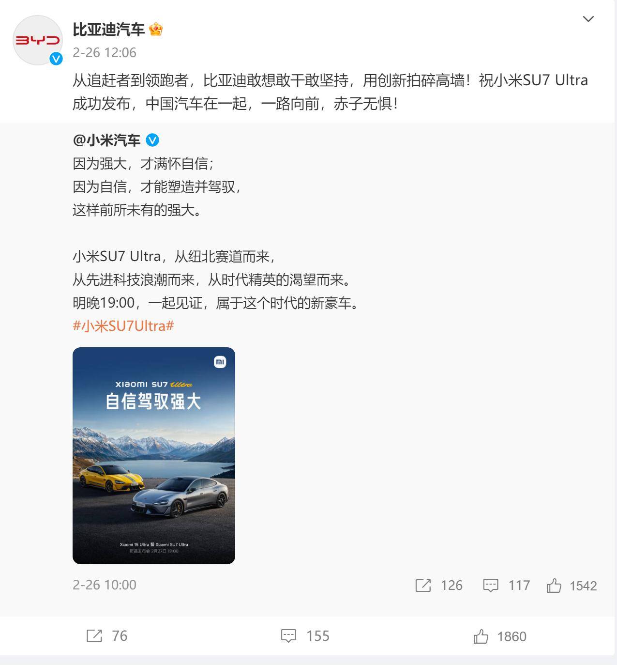617x665 pixels.
Task: Click the crown membership badge beside 比亚迪汽车
Action: coord(156,30)
